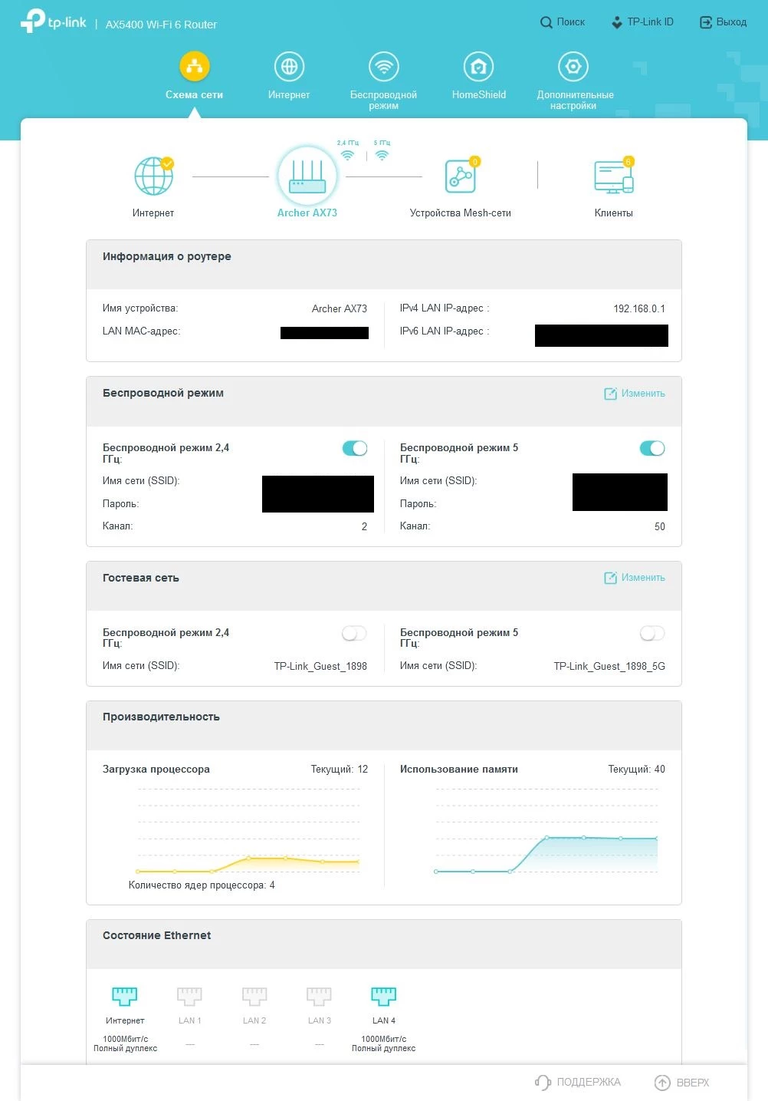The height and width of the screenshot is (1101, 768).
Task: Click the edit icon in Беспроводной режим section
Action: pos(610,394)
